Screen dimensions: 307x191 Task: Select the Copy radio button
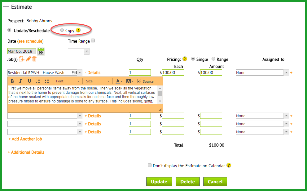tap(62, 30)
